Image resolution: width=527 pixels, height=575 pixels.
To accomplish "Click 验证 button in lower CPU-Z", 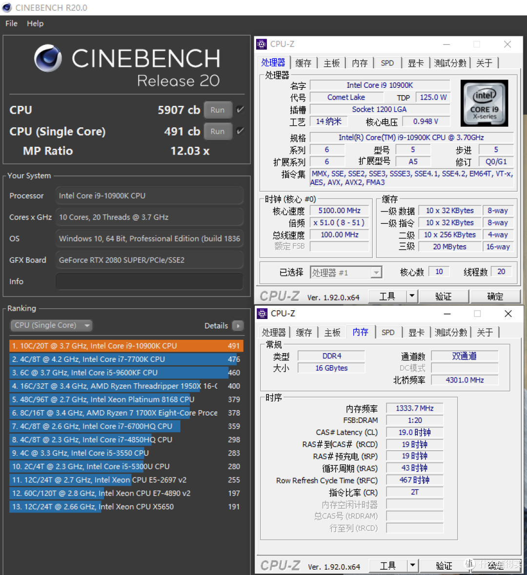I will point(444,565).
